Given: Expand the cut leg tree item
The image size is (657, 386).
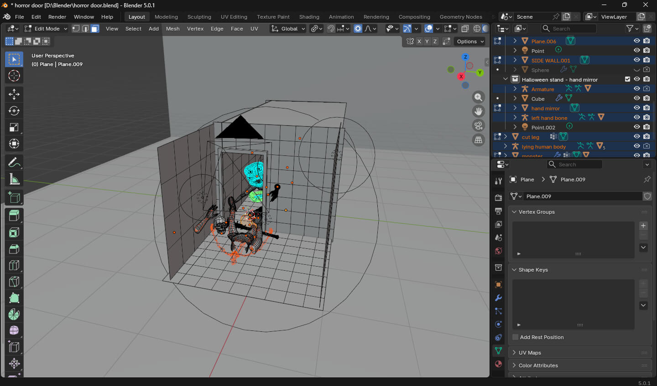Looking at the screenshot, I should tap(506, 137).
